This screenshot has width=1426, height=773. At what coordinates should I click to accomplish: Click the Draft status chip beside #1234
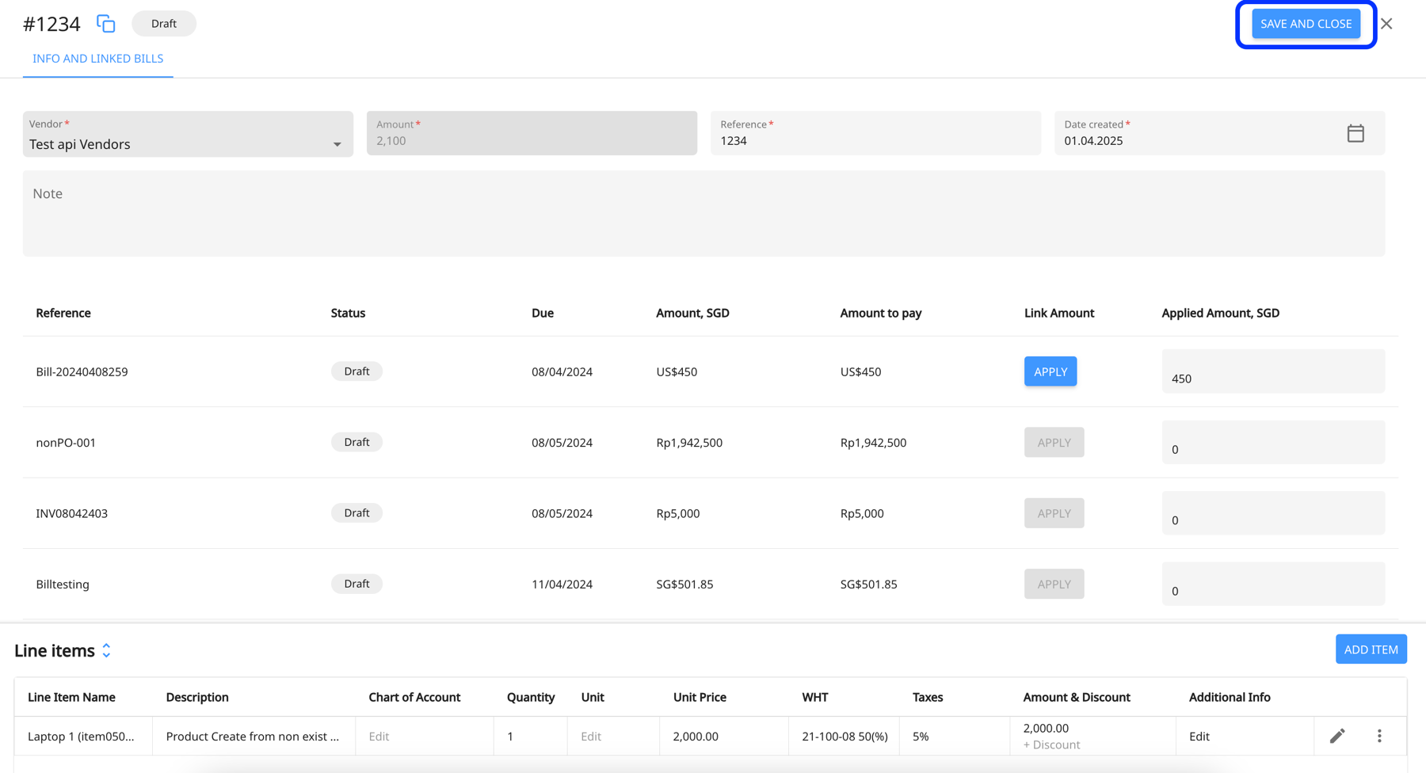[164, 24]
